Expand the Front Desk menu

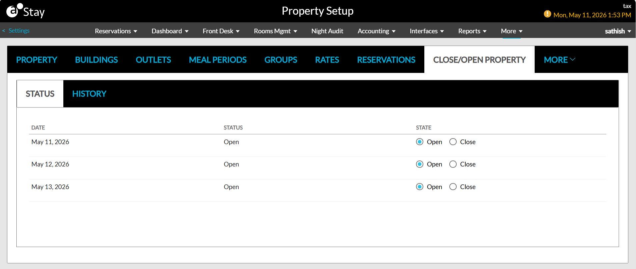point(221,31)
